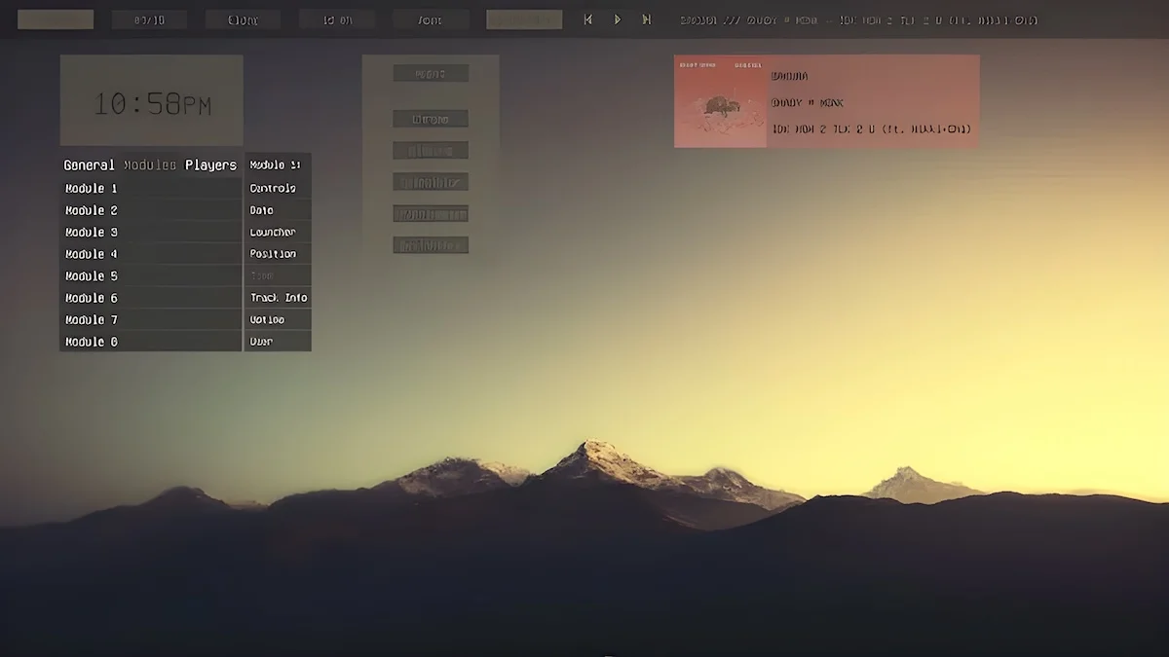Choose the Position module type
Screen dimensions: 1169x657
[278, 254]
